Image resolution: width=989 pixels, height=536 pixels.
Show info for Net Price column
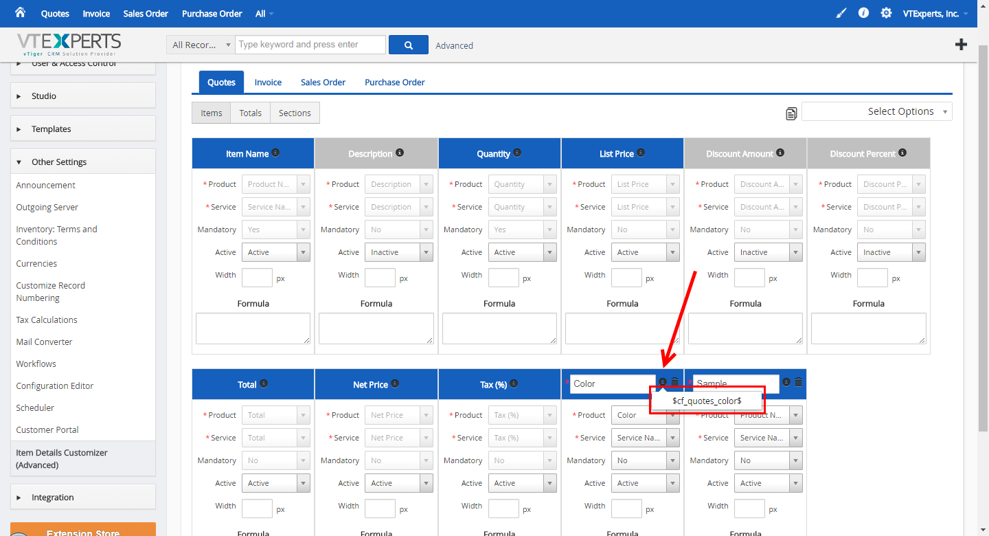[395, 383]
